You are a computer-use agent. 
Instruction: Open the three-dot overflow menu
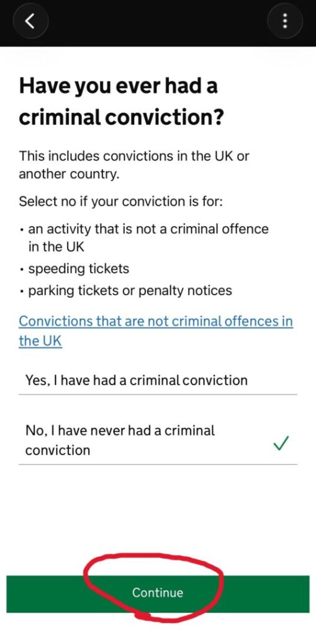point(285,21)
